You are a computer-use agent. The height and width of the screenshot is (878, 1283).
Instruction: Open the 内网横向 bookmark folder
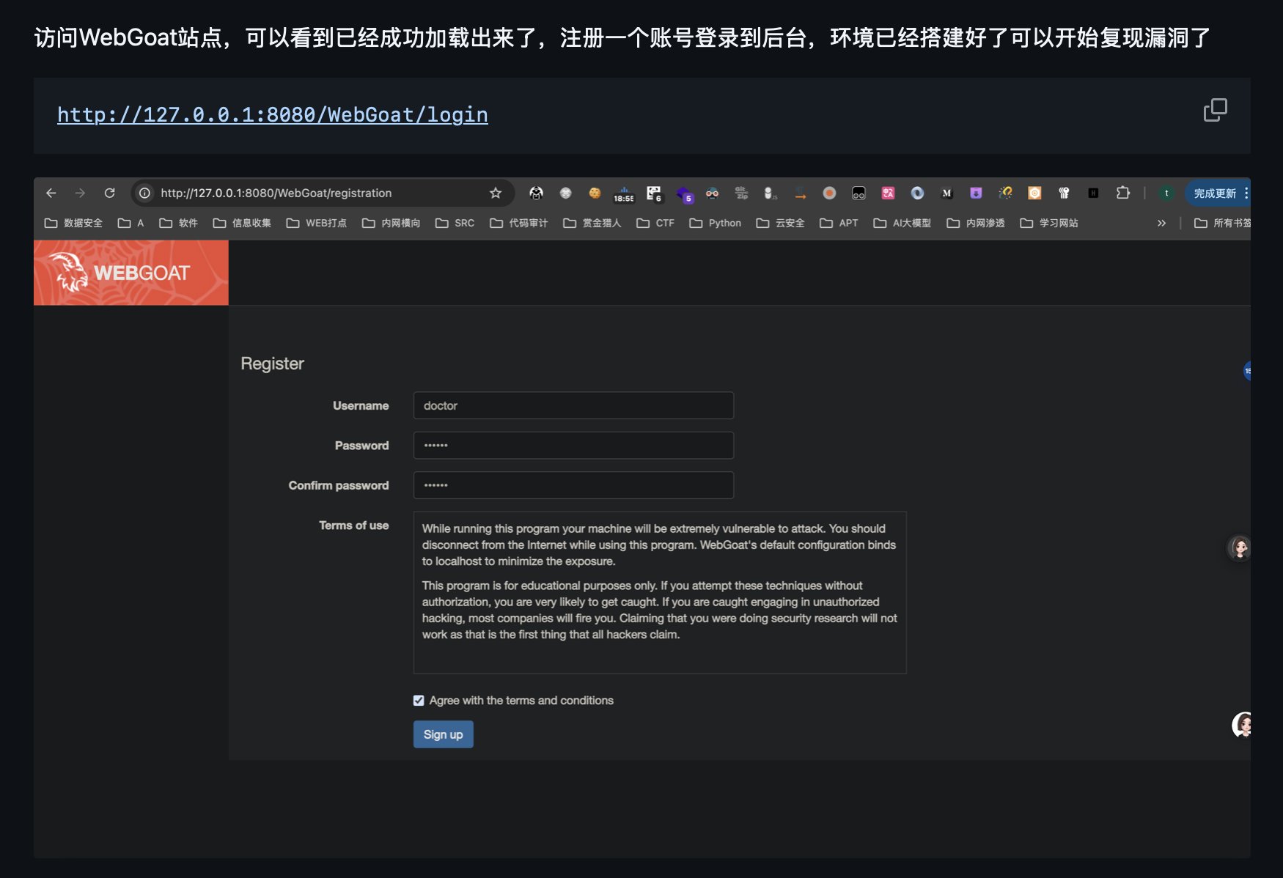pos(391,223)
